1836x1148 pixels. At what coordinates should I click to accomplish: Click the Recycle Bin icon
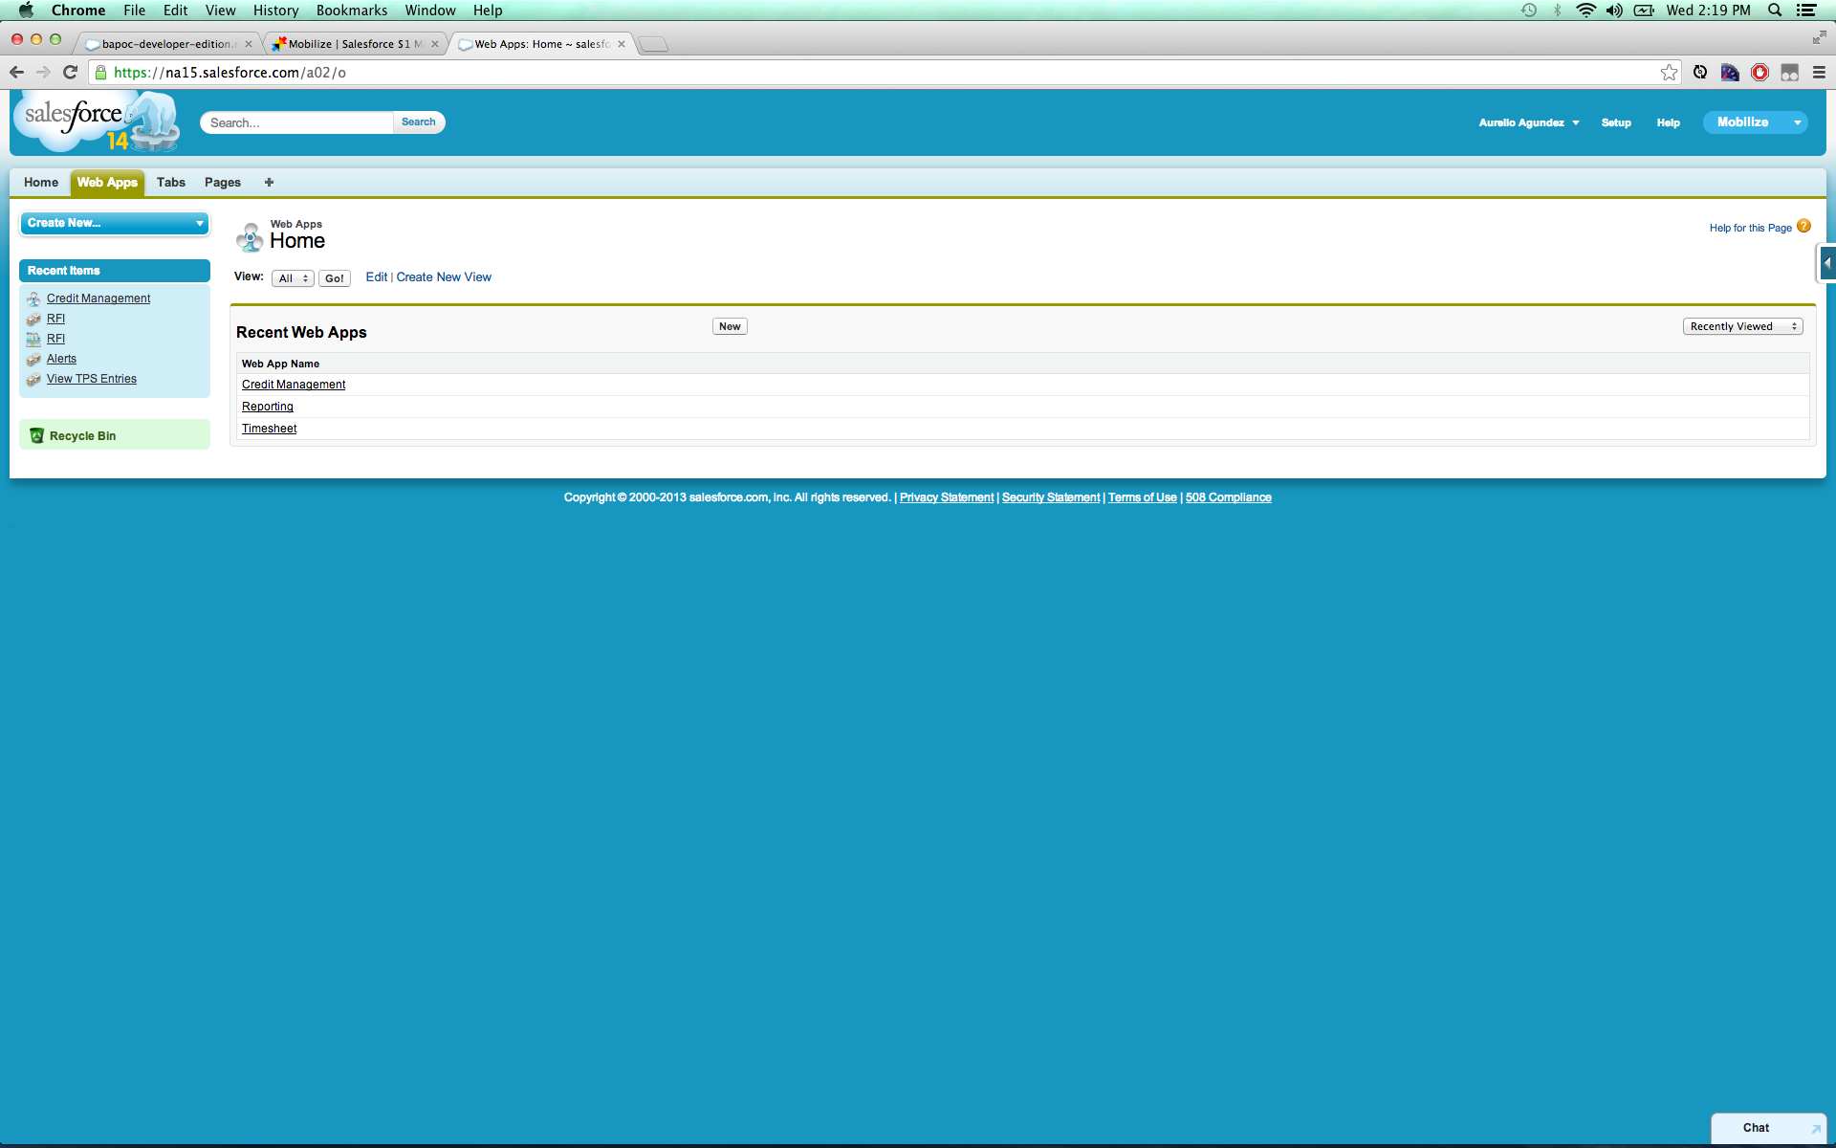click(x=36, y=435)
